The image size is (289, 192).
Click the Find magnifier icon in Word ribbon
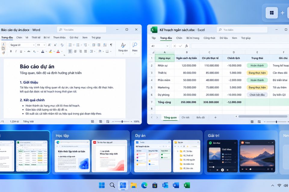pyautogui.click(x=135, y=45)
